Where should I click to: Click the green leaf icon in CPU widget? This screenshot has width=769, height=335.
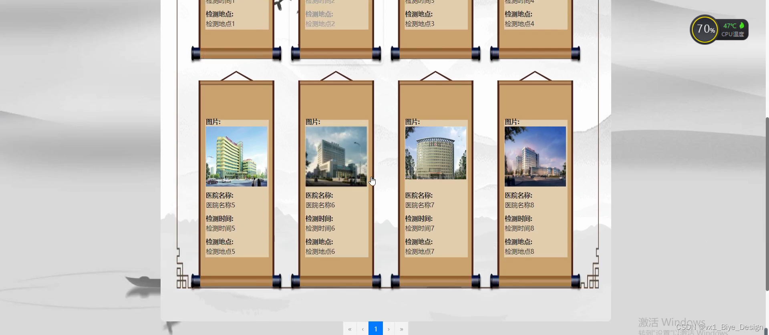(x=742, y=25)
